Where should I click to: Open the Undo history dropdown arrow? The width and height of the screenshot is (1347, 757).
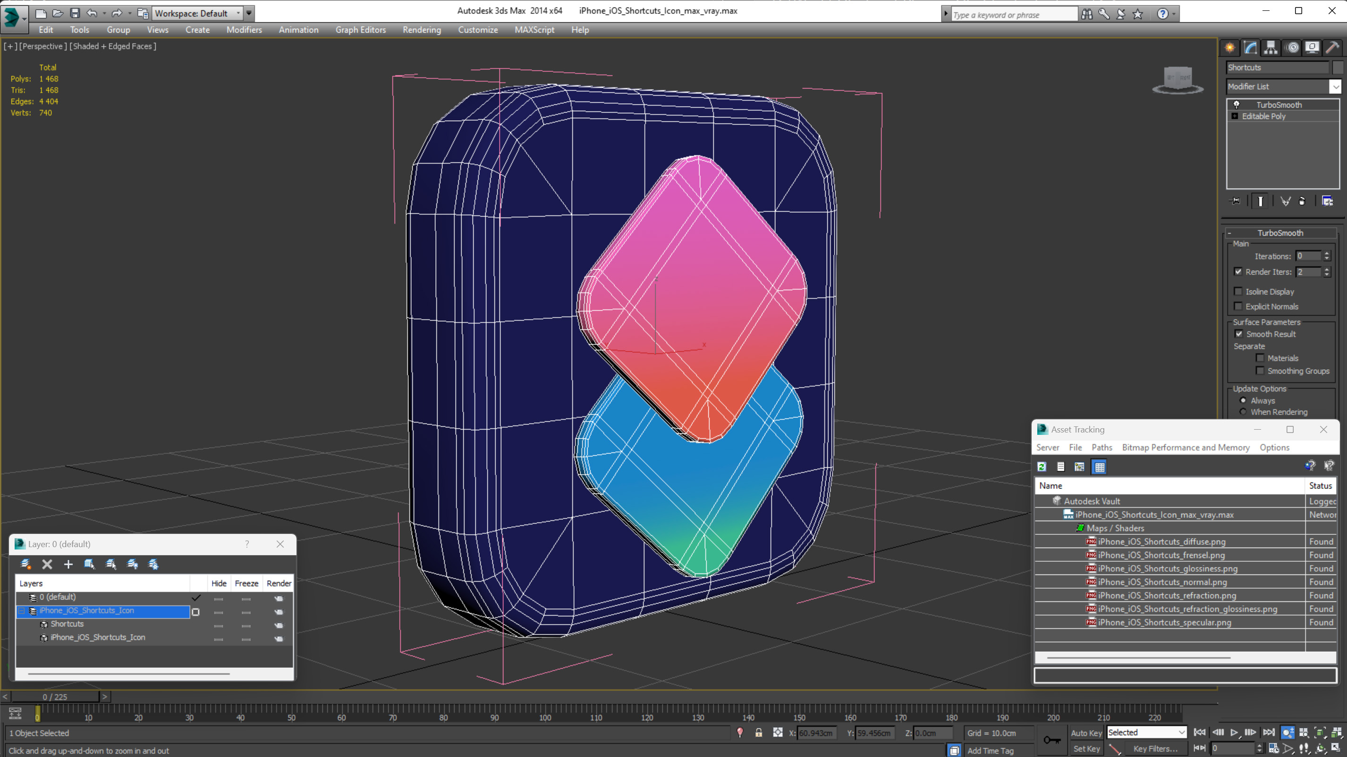pyautogui.click(x=104, y=13)
